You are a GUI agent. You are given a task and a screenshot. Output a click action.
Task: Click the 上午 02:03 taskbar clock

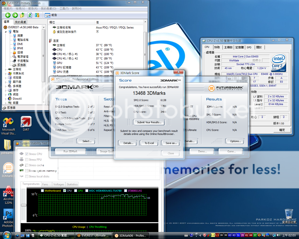(x=289, y=236)
